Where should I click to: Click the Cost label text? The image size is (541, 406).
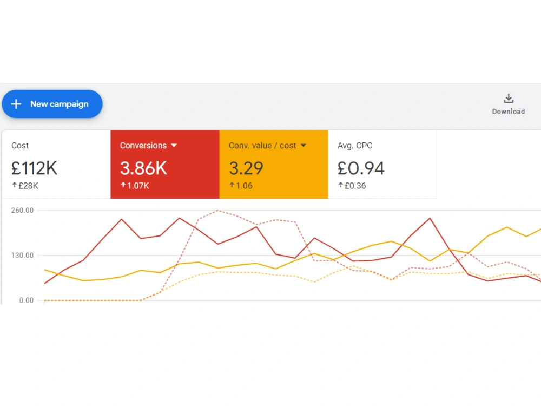tap(20, 145)
